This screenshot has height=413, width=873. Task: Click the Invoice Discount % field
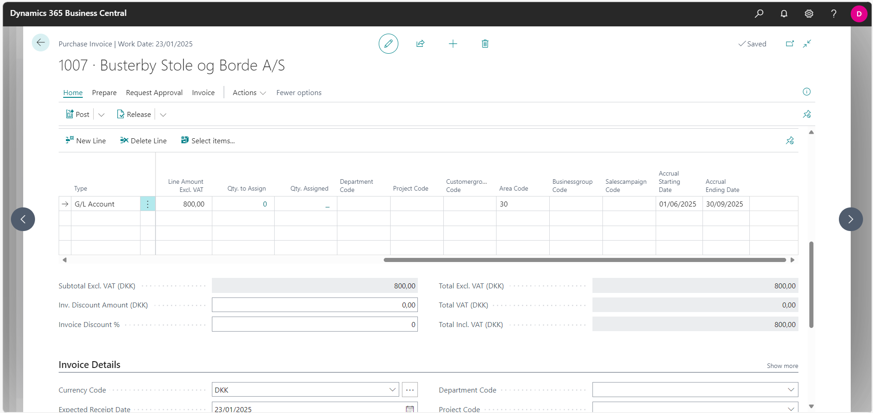pos(315,324)
